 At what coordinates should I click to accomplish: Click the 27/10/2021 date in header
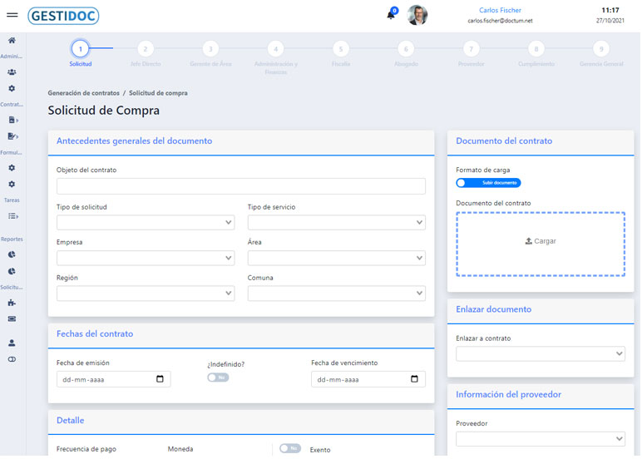(610, 21)
